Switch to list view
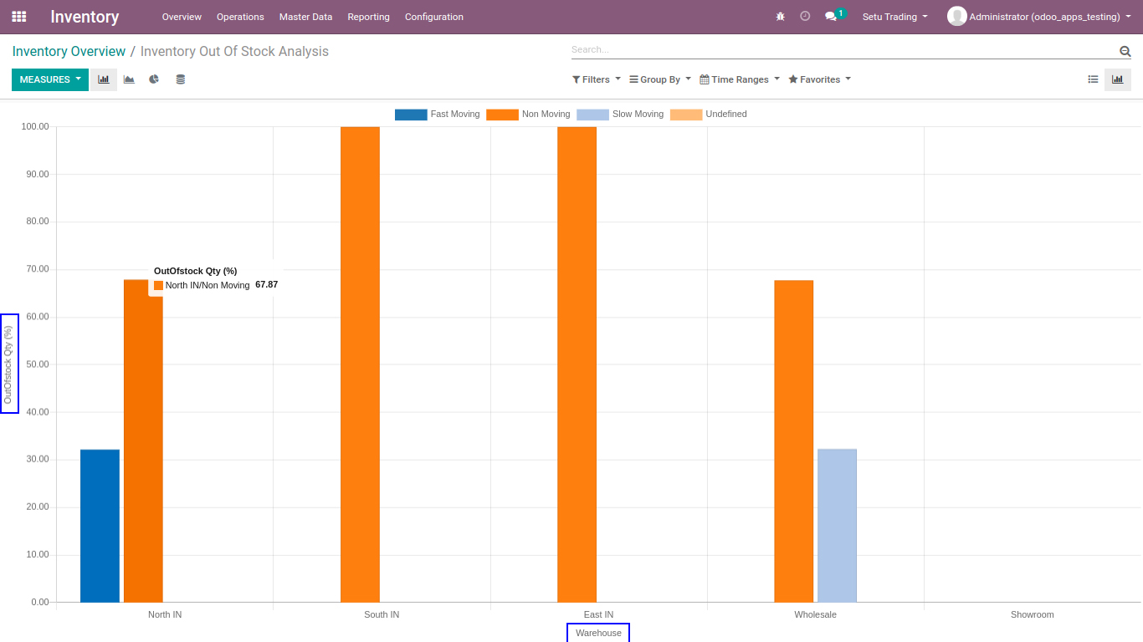The image size is (1143, 642). click(x=1093, y=79)
